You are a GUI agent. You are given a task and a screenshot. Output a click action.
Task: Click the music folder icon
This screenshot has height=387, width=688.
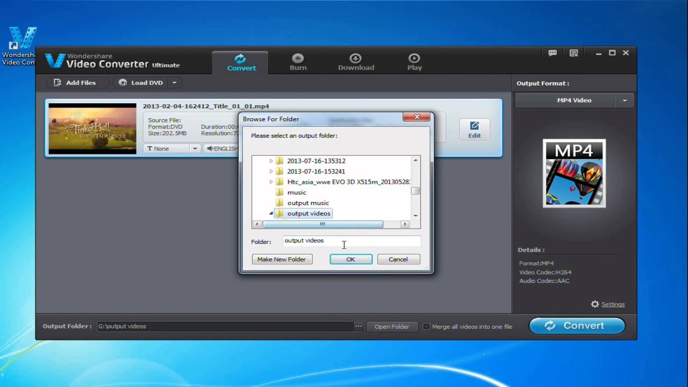pos(279,192)
